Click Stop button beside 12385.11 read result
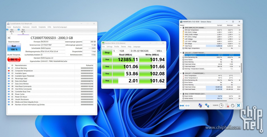Viewport: 267px width, 137px height. pos(107,59)
